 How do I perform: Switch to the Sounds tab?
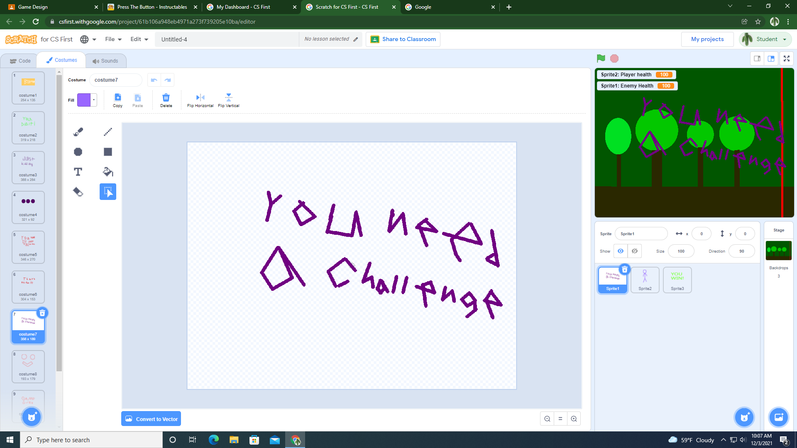pos(106,61)
